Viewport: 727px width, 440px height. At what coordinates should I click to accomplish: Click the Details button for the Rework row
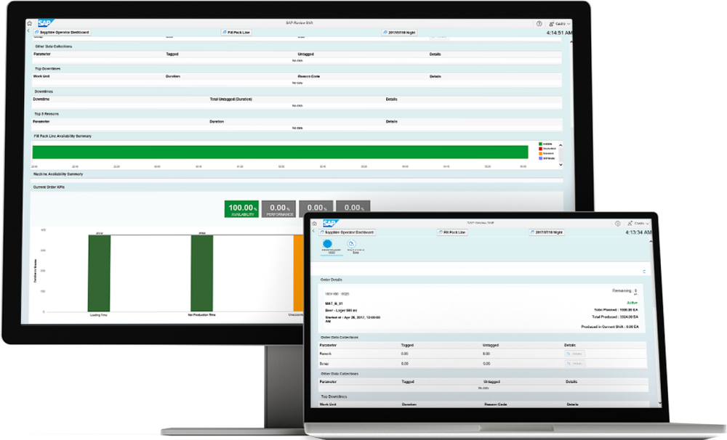(575, 354)
